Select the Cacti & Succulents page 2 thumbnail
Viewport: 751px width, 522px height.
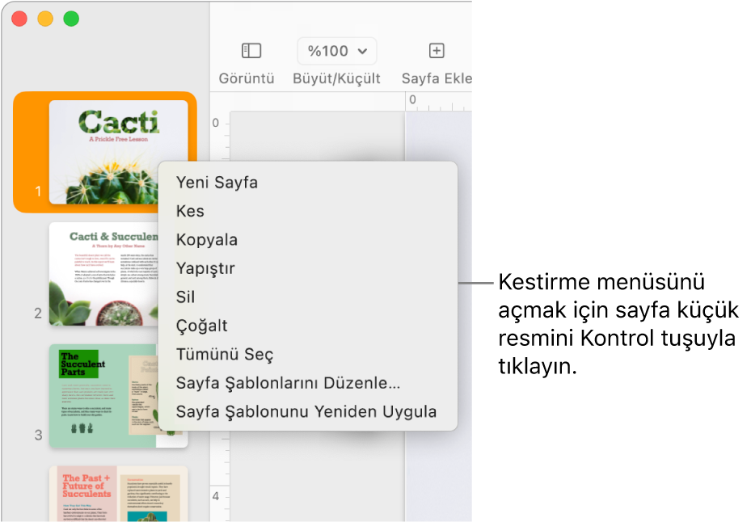pos(103,274)
